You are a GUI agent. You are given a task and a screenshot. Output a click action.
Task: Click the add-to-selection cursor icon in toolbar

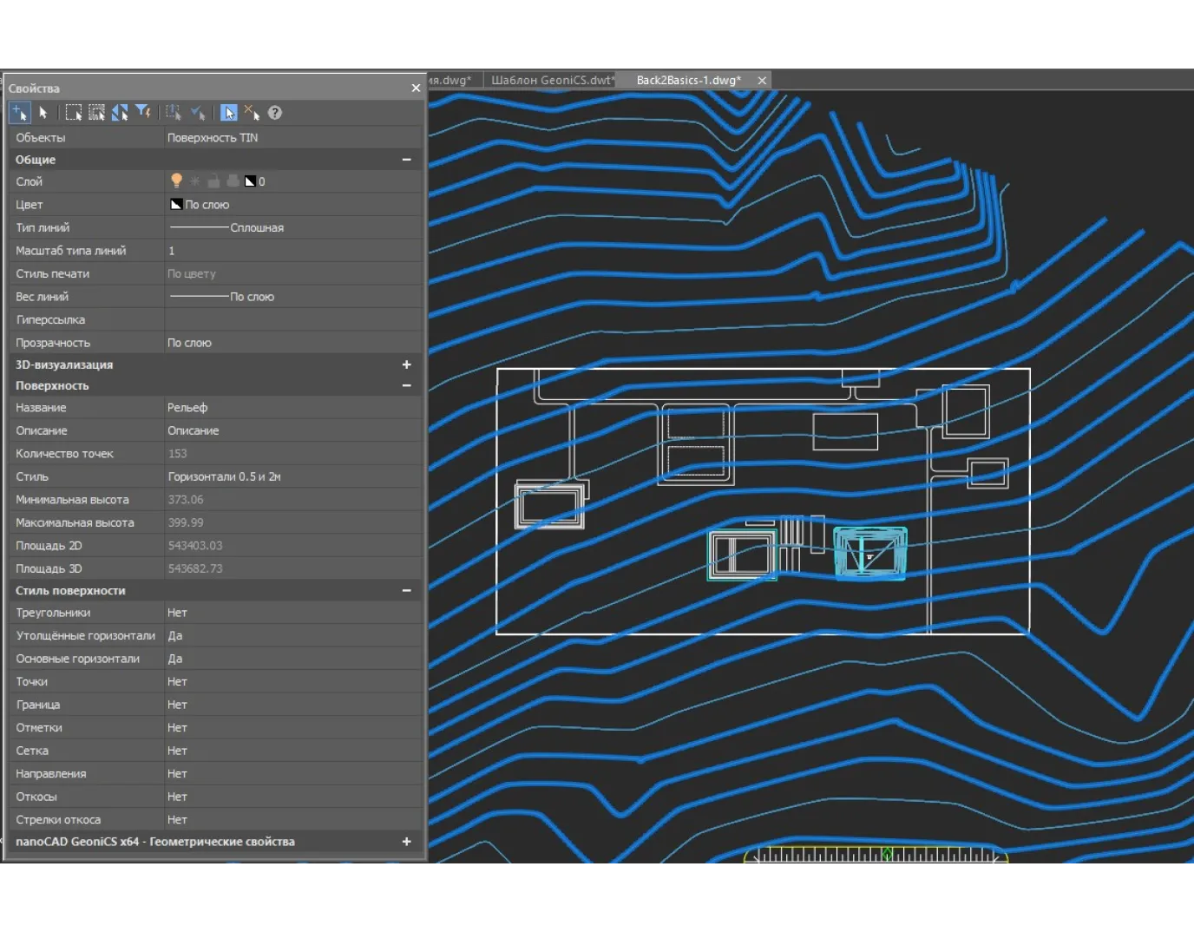coord(19,113)
